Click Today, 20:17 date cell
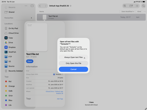This screenshot has height=110, width=147. [x=125, y=17]
